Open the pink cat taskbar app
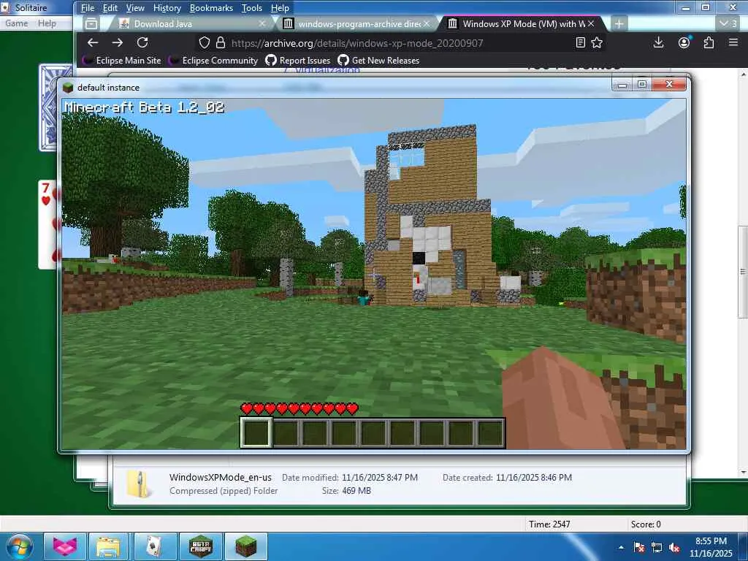The image size is (748, 561). click(65, 546)
